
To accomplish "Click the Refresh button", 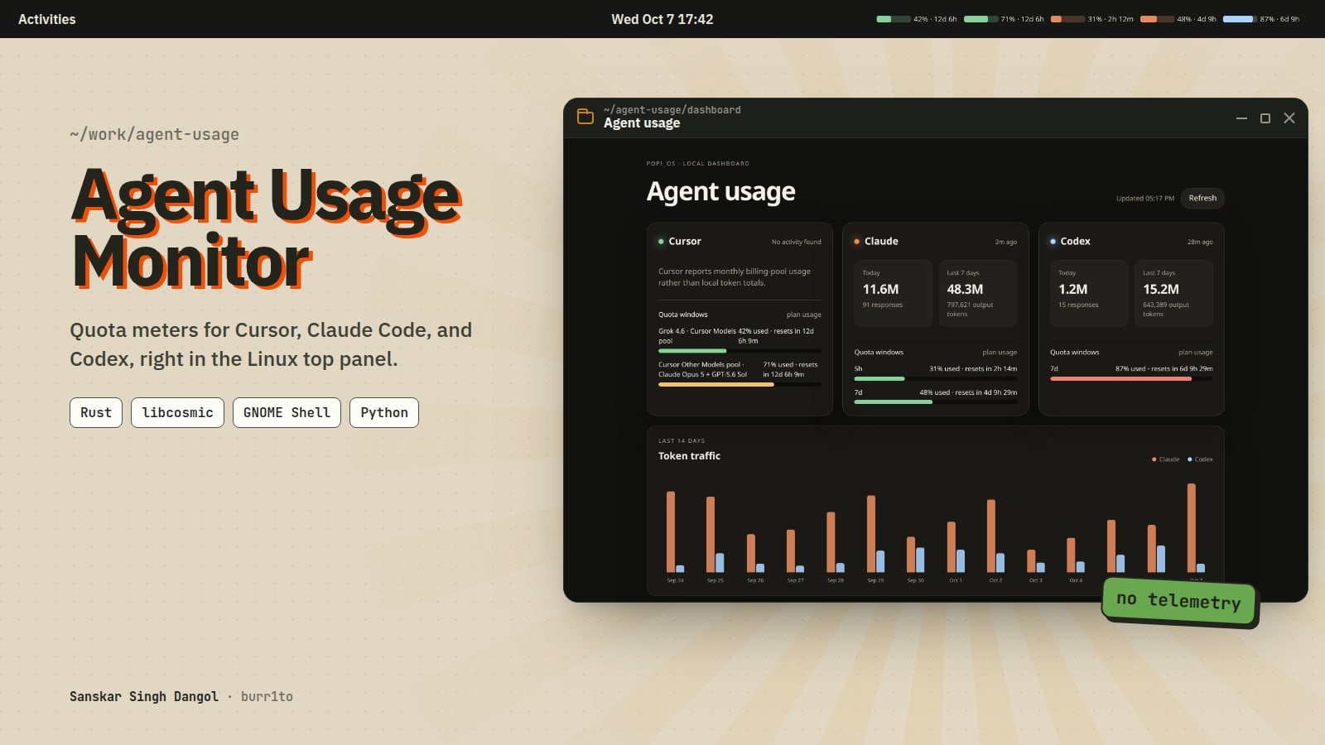I will click(x=1202, y=198).
